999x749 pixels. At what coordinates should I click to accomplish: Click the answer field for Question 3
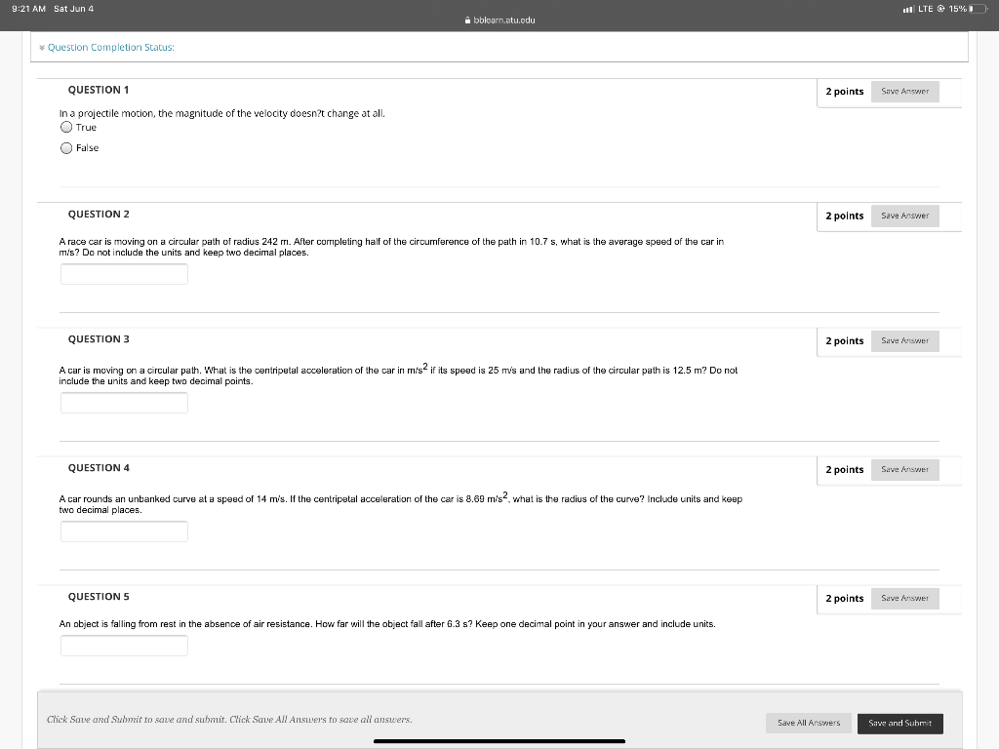(124, 403)
